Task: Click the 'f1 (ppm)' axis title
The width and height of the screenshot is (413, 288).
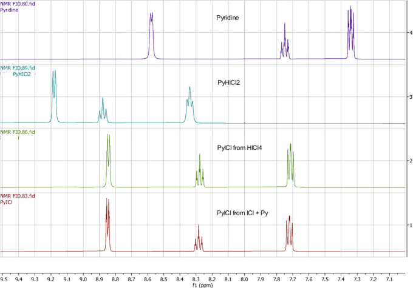Action: [x=202, y=285]
